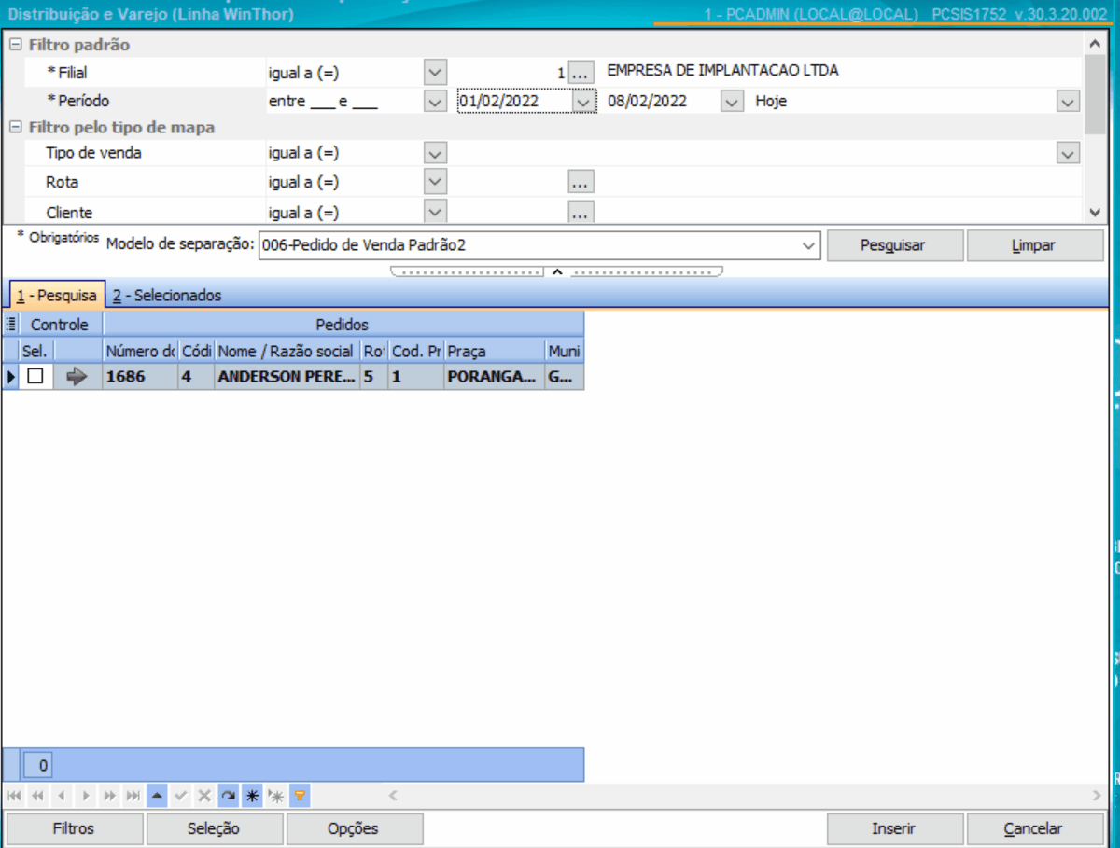The height and width of the screenshot is (848, 1120).
Task: Open the Período operator dropdown
Action: 435,102
